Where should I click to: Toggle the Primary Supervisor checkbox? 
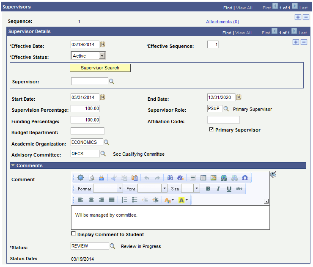211,129
